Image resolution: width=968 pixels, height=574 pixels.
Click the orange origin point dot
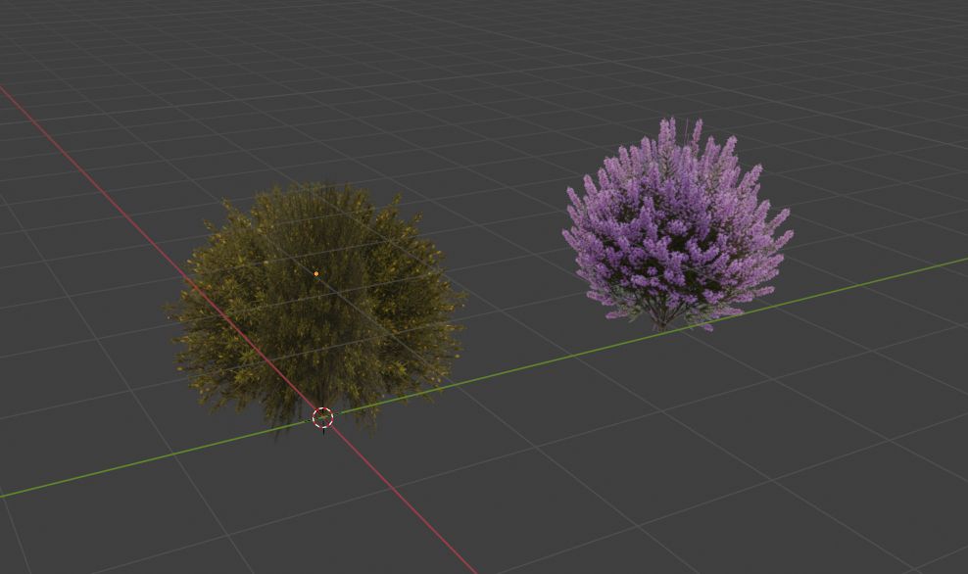pyautogui.click(x=316, y=273)
